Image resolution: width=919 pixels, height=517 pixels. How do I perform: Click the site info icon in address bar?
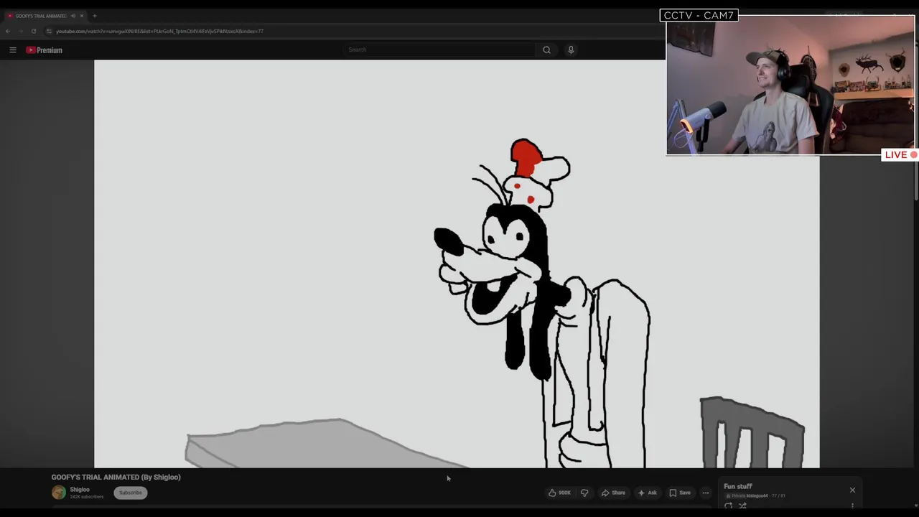pyautogui.click(x=49, y=31)
